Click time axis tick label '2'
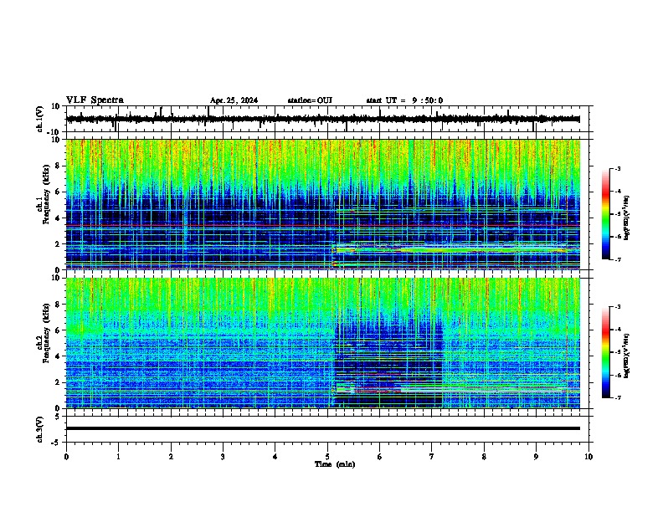The image size is (663, 512). click(x=171, y=457)
